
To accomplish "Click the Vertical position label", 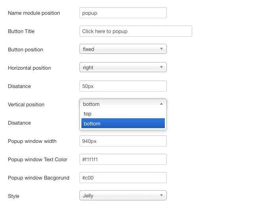I will 26,105.
